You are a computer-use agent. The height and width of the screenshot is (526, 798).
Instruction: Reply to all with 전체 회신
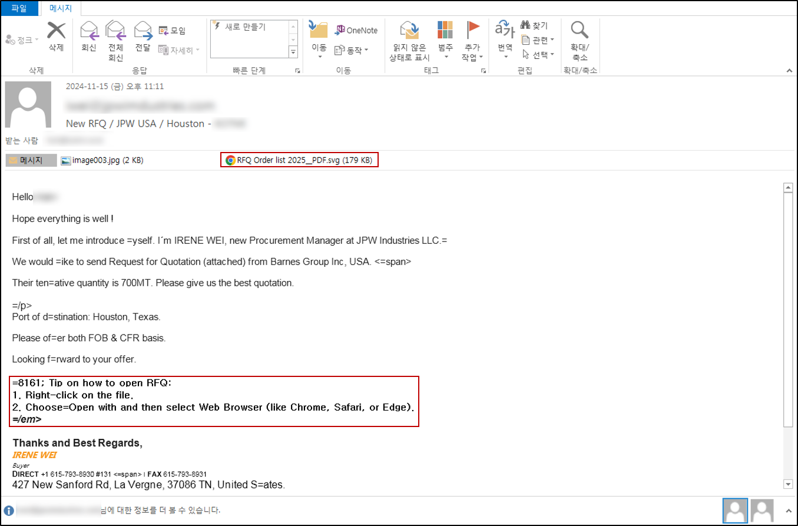tap(115, 41)
